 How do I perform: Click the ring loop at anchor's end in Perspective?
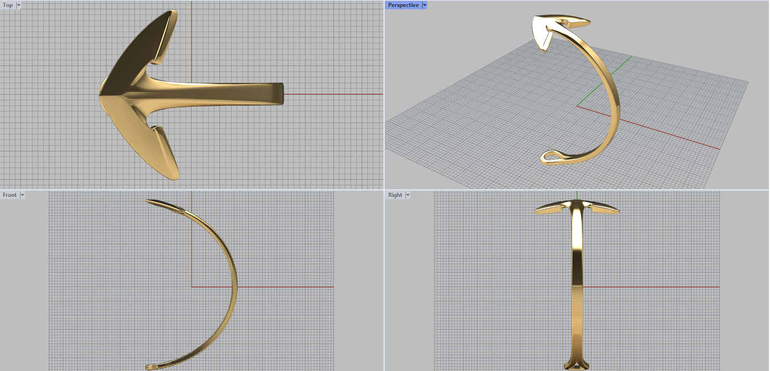[x=550, y=157]
